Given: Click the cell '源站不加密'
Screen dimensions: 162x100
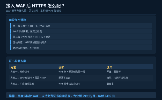Looking at the screenshot, I should click(64, 78).
